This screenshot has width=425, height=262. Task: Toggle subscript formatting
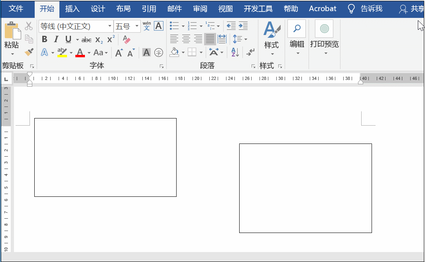click(99, 40)
